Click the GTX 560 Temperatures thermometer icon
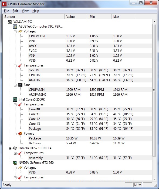 [20, 177]
